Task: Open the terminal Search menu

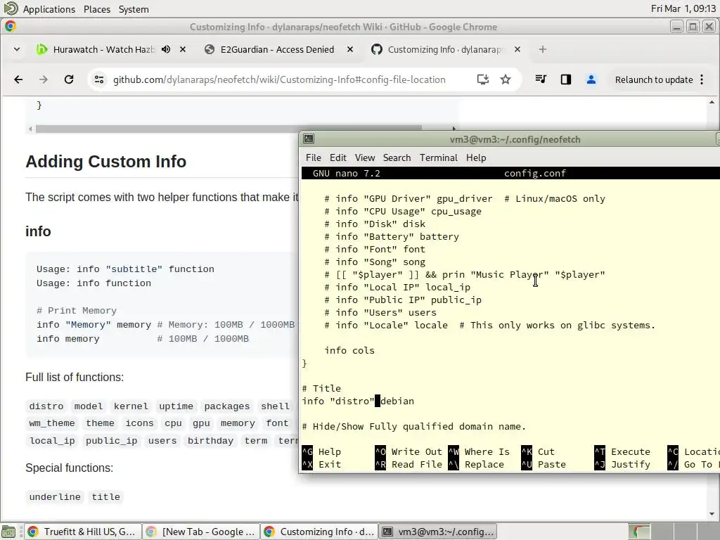Action: [397, 157]
